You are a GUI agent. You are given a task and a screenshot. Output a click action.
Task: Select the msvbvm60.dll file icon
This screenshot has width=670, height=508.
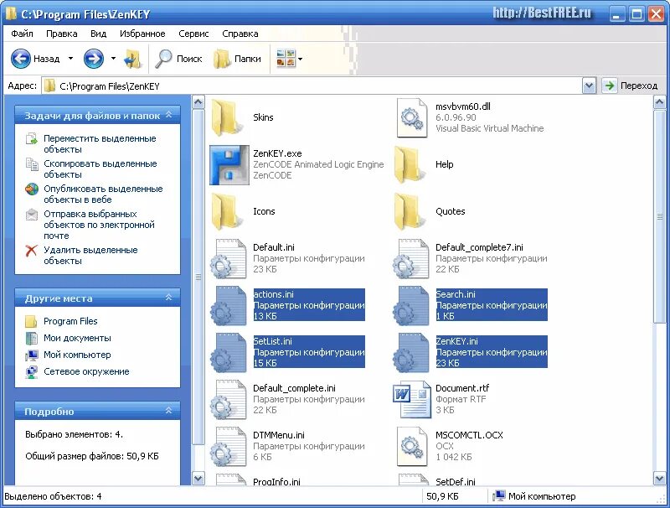point(411,118)
